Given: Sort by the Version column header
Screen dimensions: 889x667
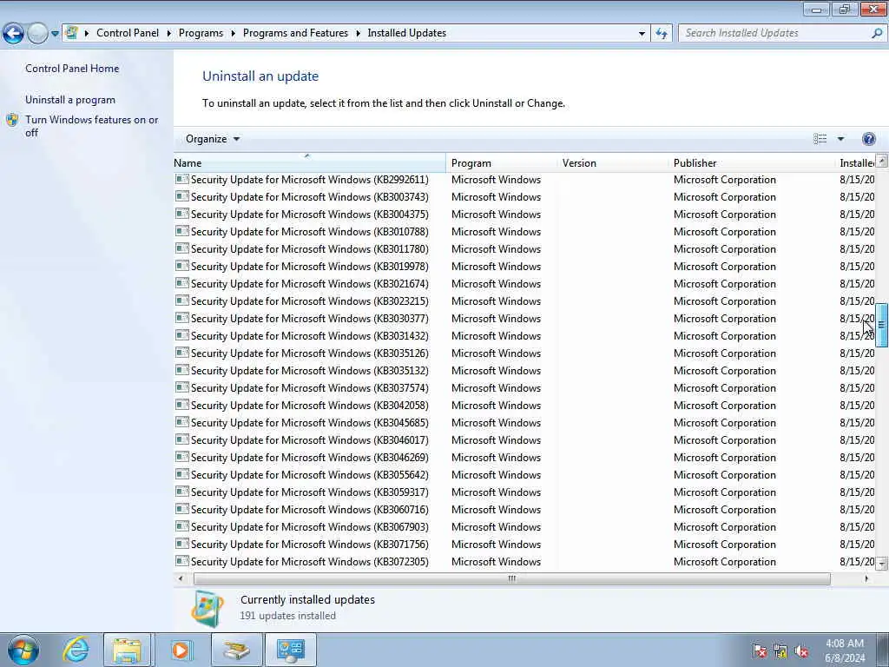Looking at the screenshot, I should pyautogui.click(x=614, y=162).
